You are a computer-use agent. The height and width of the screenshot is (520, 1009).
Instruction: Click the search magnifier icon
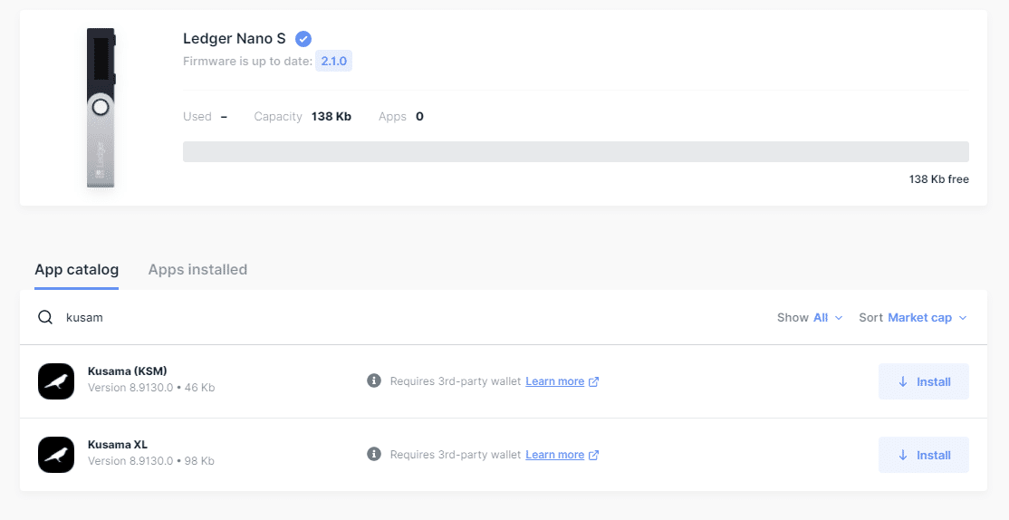pyautogui.click(x=45, y=318)
